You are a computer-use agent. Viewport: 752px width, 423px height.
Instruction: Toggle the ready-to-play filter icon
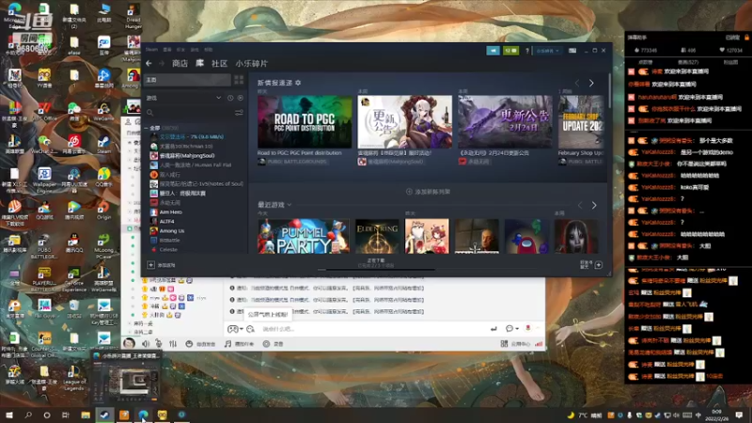[241, 98]
